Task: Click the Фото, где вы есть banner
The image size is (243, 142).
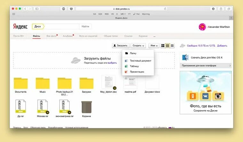Action: point(206,92)
